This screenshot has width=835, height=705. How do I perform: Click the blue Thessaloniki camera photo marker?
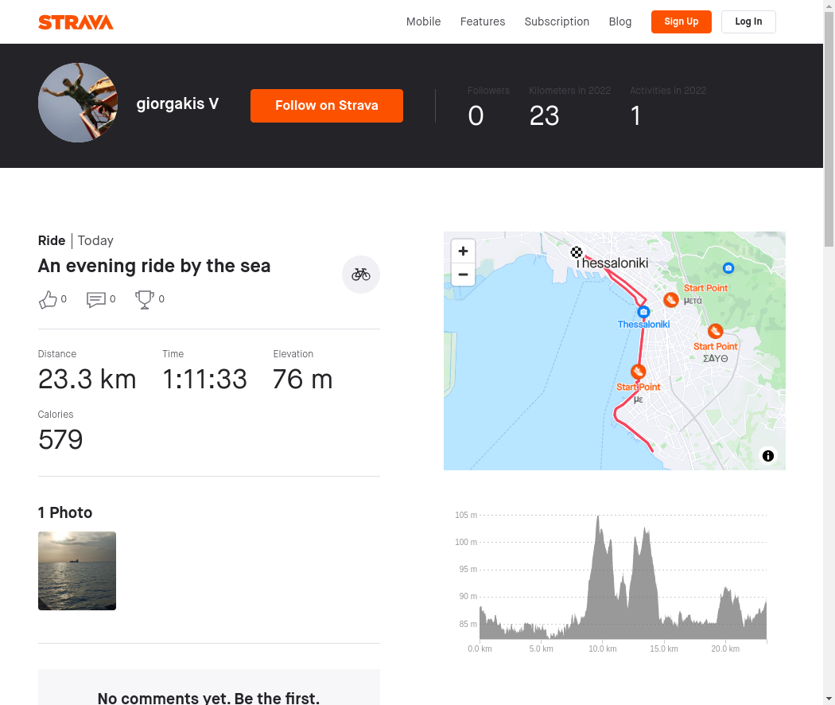point(643,312)
